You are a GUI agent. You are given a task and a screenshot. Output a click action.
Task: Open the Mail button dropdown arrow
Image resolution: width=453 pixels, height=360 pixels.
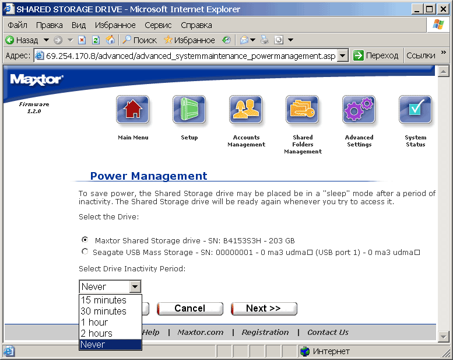tap(253, 40)
